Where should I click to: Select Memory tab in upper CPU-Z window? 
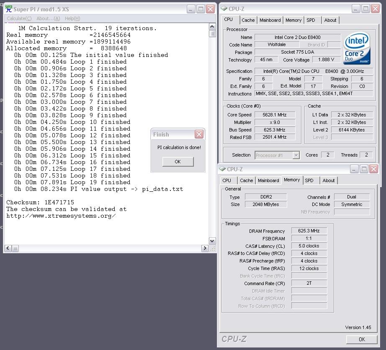point(293,20)
